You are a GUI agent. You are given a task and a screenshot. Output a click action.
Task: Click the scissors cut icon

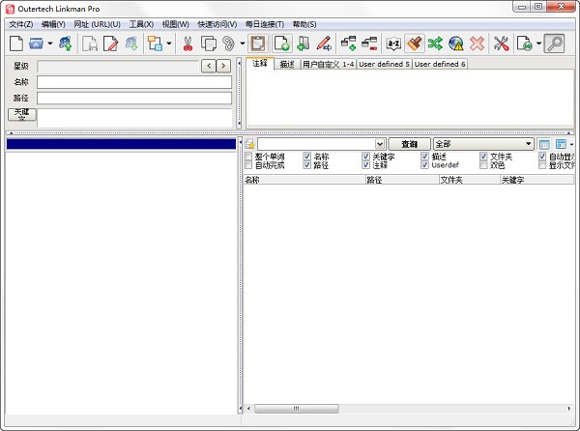[x=187, y=43]
